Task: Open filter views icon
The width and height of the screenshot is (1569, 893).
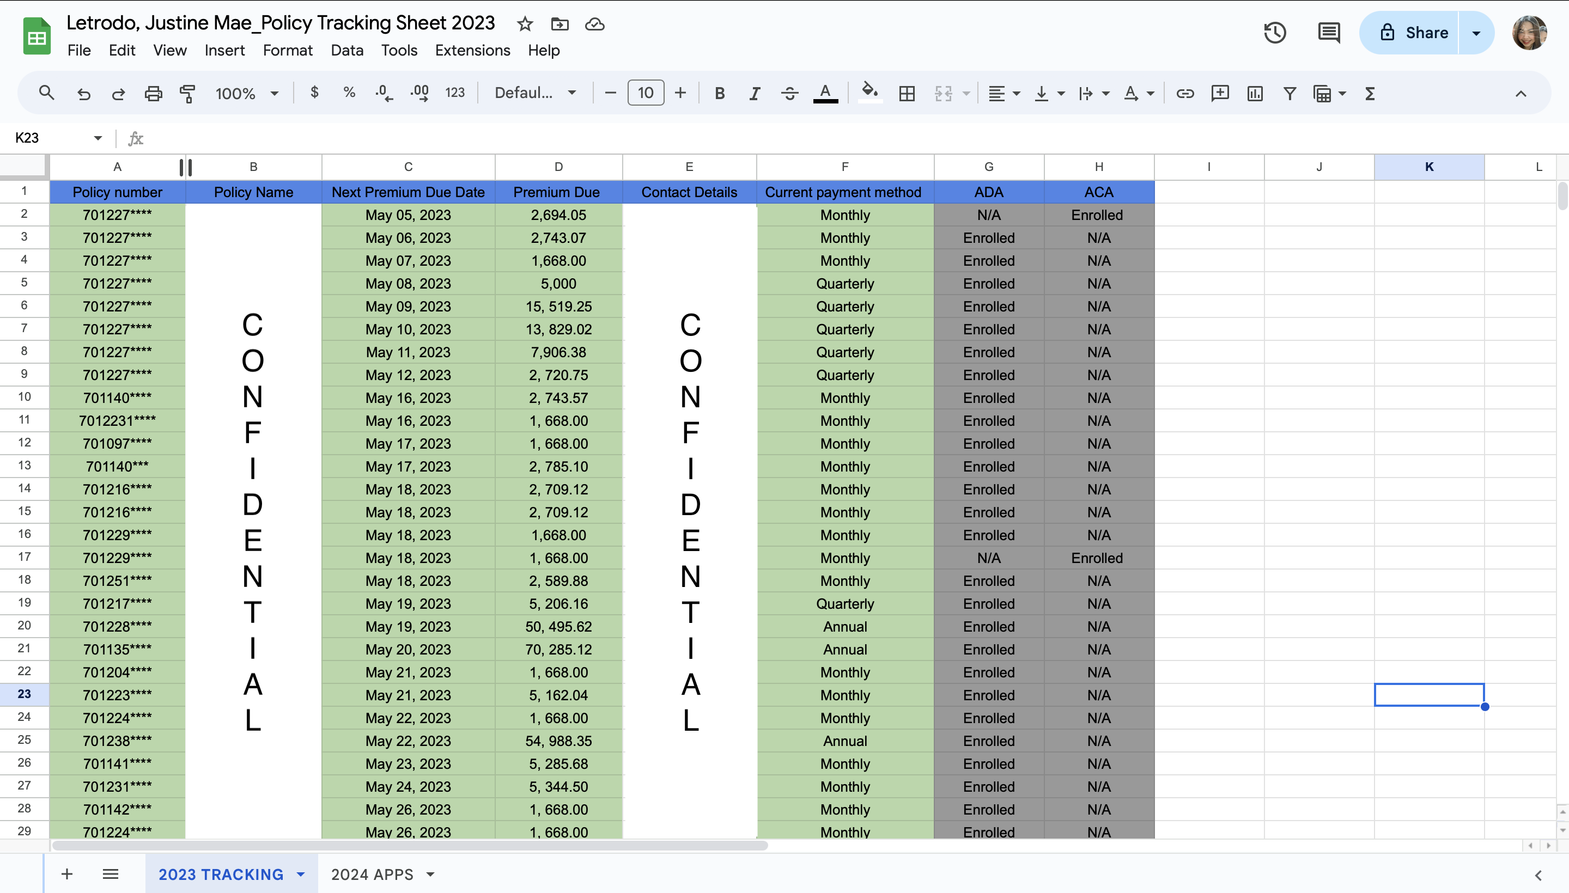Action: point(1322,93)
